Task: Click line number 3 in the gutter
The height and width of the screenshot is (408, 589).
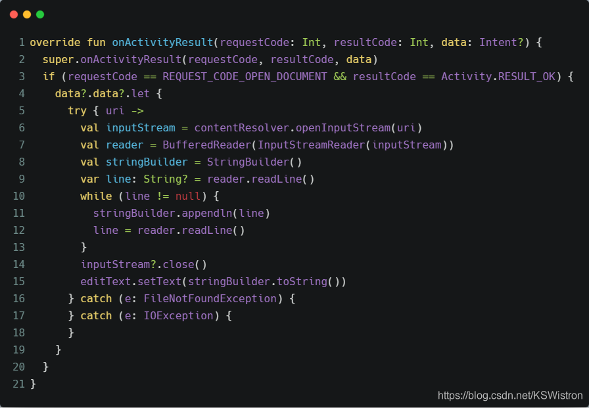Action: pyautogui.click(x=22, y=77)
